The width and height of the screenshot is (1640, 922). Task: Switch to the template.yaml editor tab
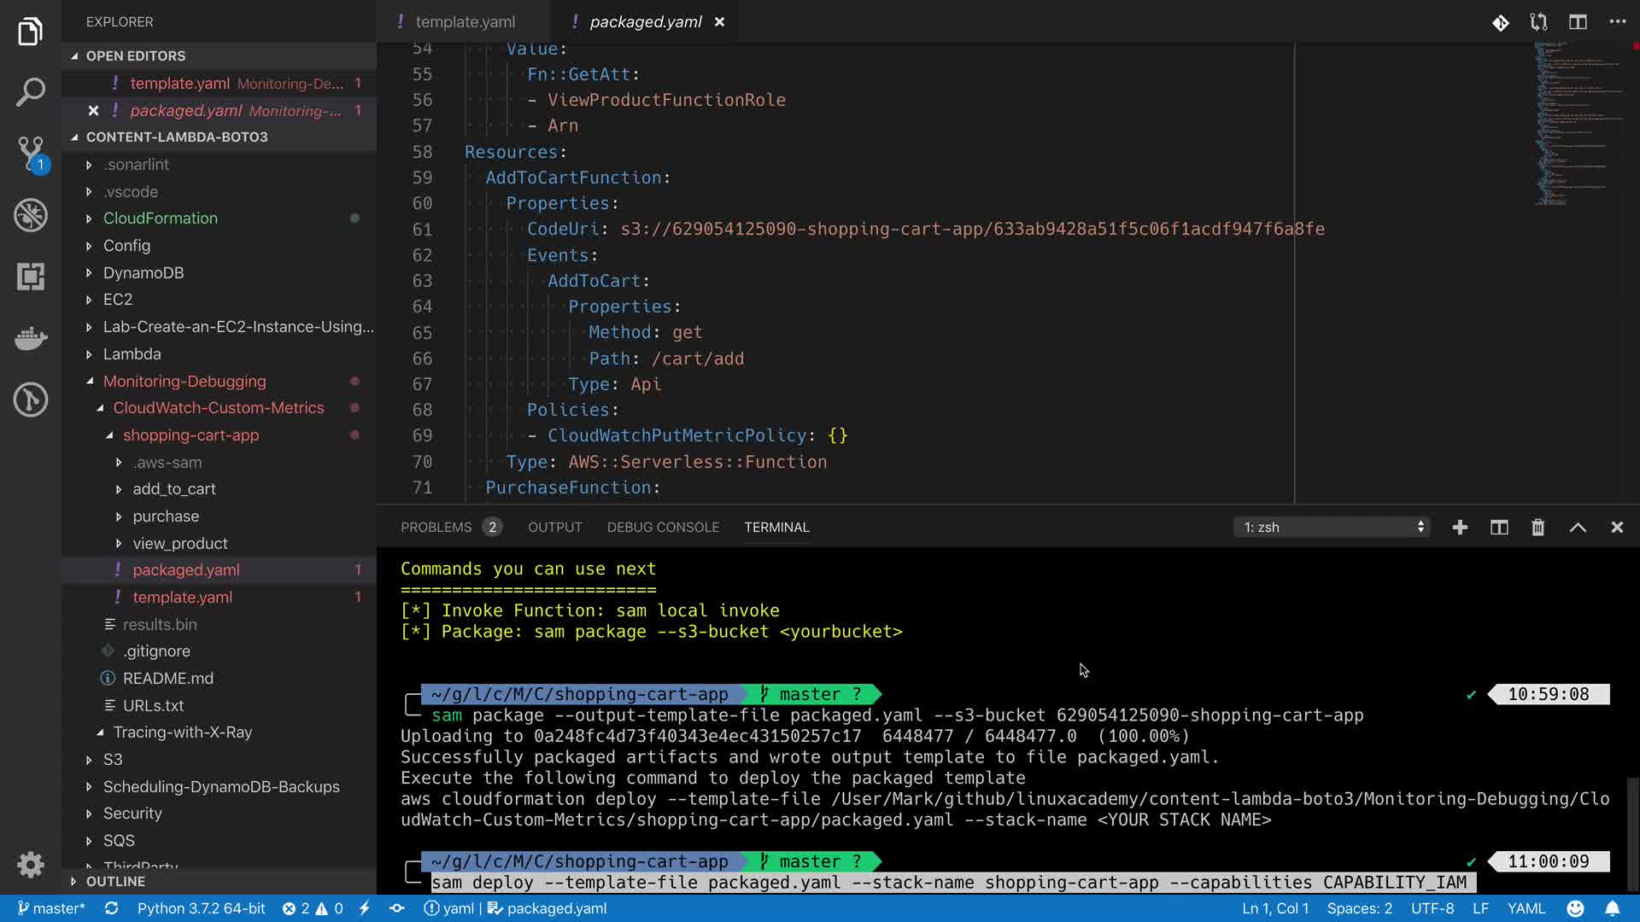[465, 22]
